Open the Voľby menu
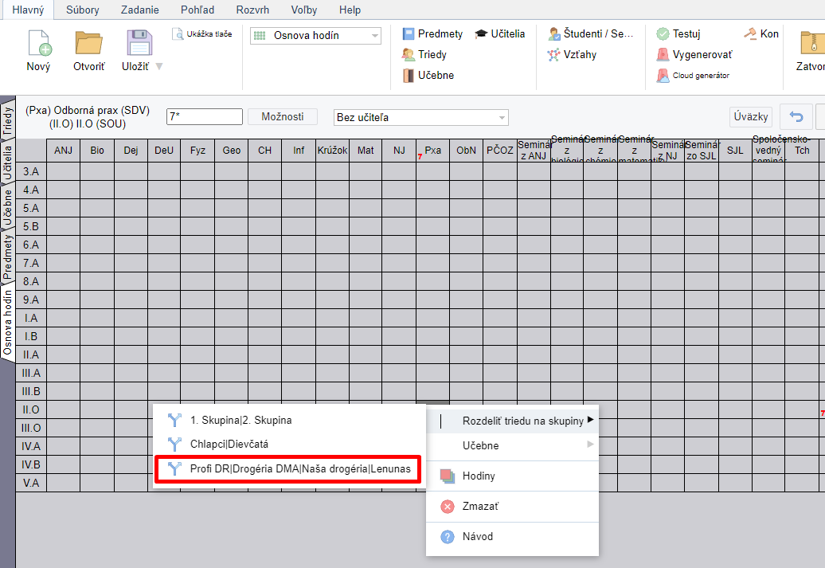Screen dimensions: 825x568 pyautogui.click(x=304, y=10)
